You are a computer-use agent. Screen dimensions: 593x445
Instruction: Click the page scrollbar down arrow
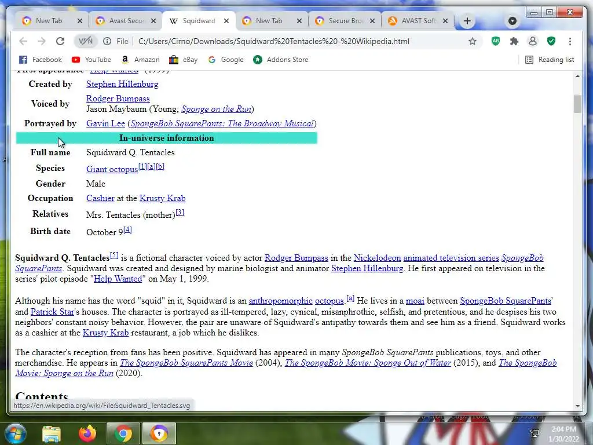(577, 406)
